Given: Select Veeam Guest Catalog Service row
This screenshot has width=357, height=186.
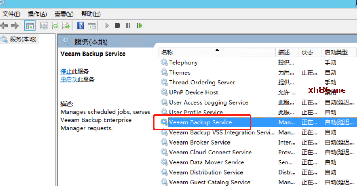Looking at the screenshot, I should pos(258,182).
